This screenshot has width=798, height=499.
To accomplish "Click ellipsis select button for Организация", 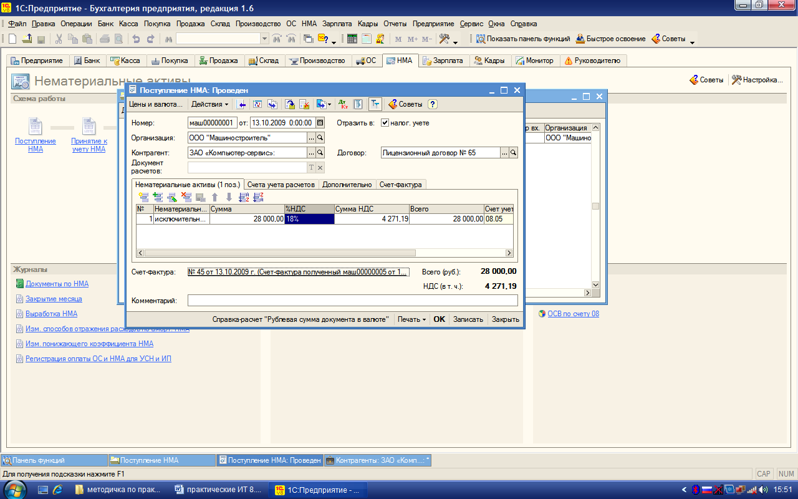I will (x=311, y=138).
